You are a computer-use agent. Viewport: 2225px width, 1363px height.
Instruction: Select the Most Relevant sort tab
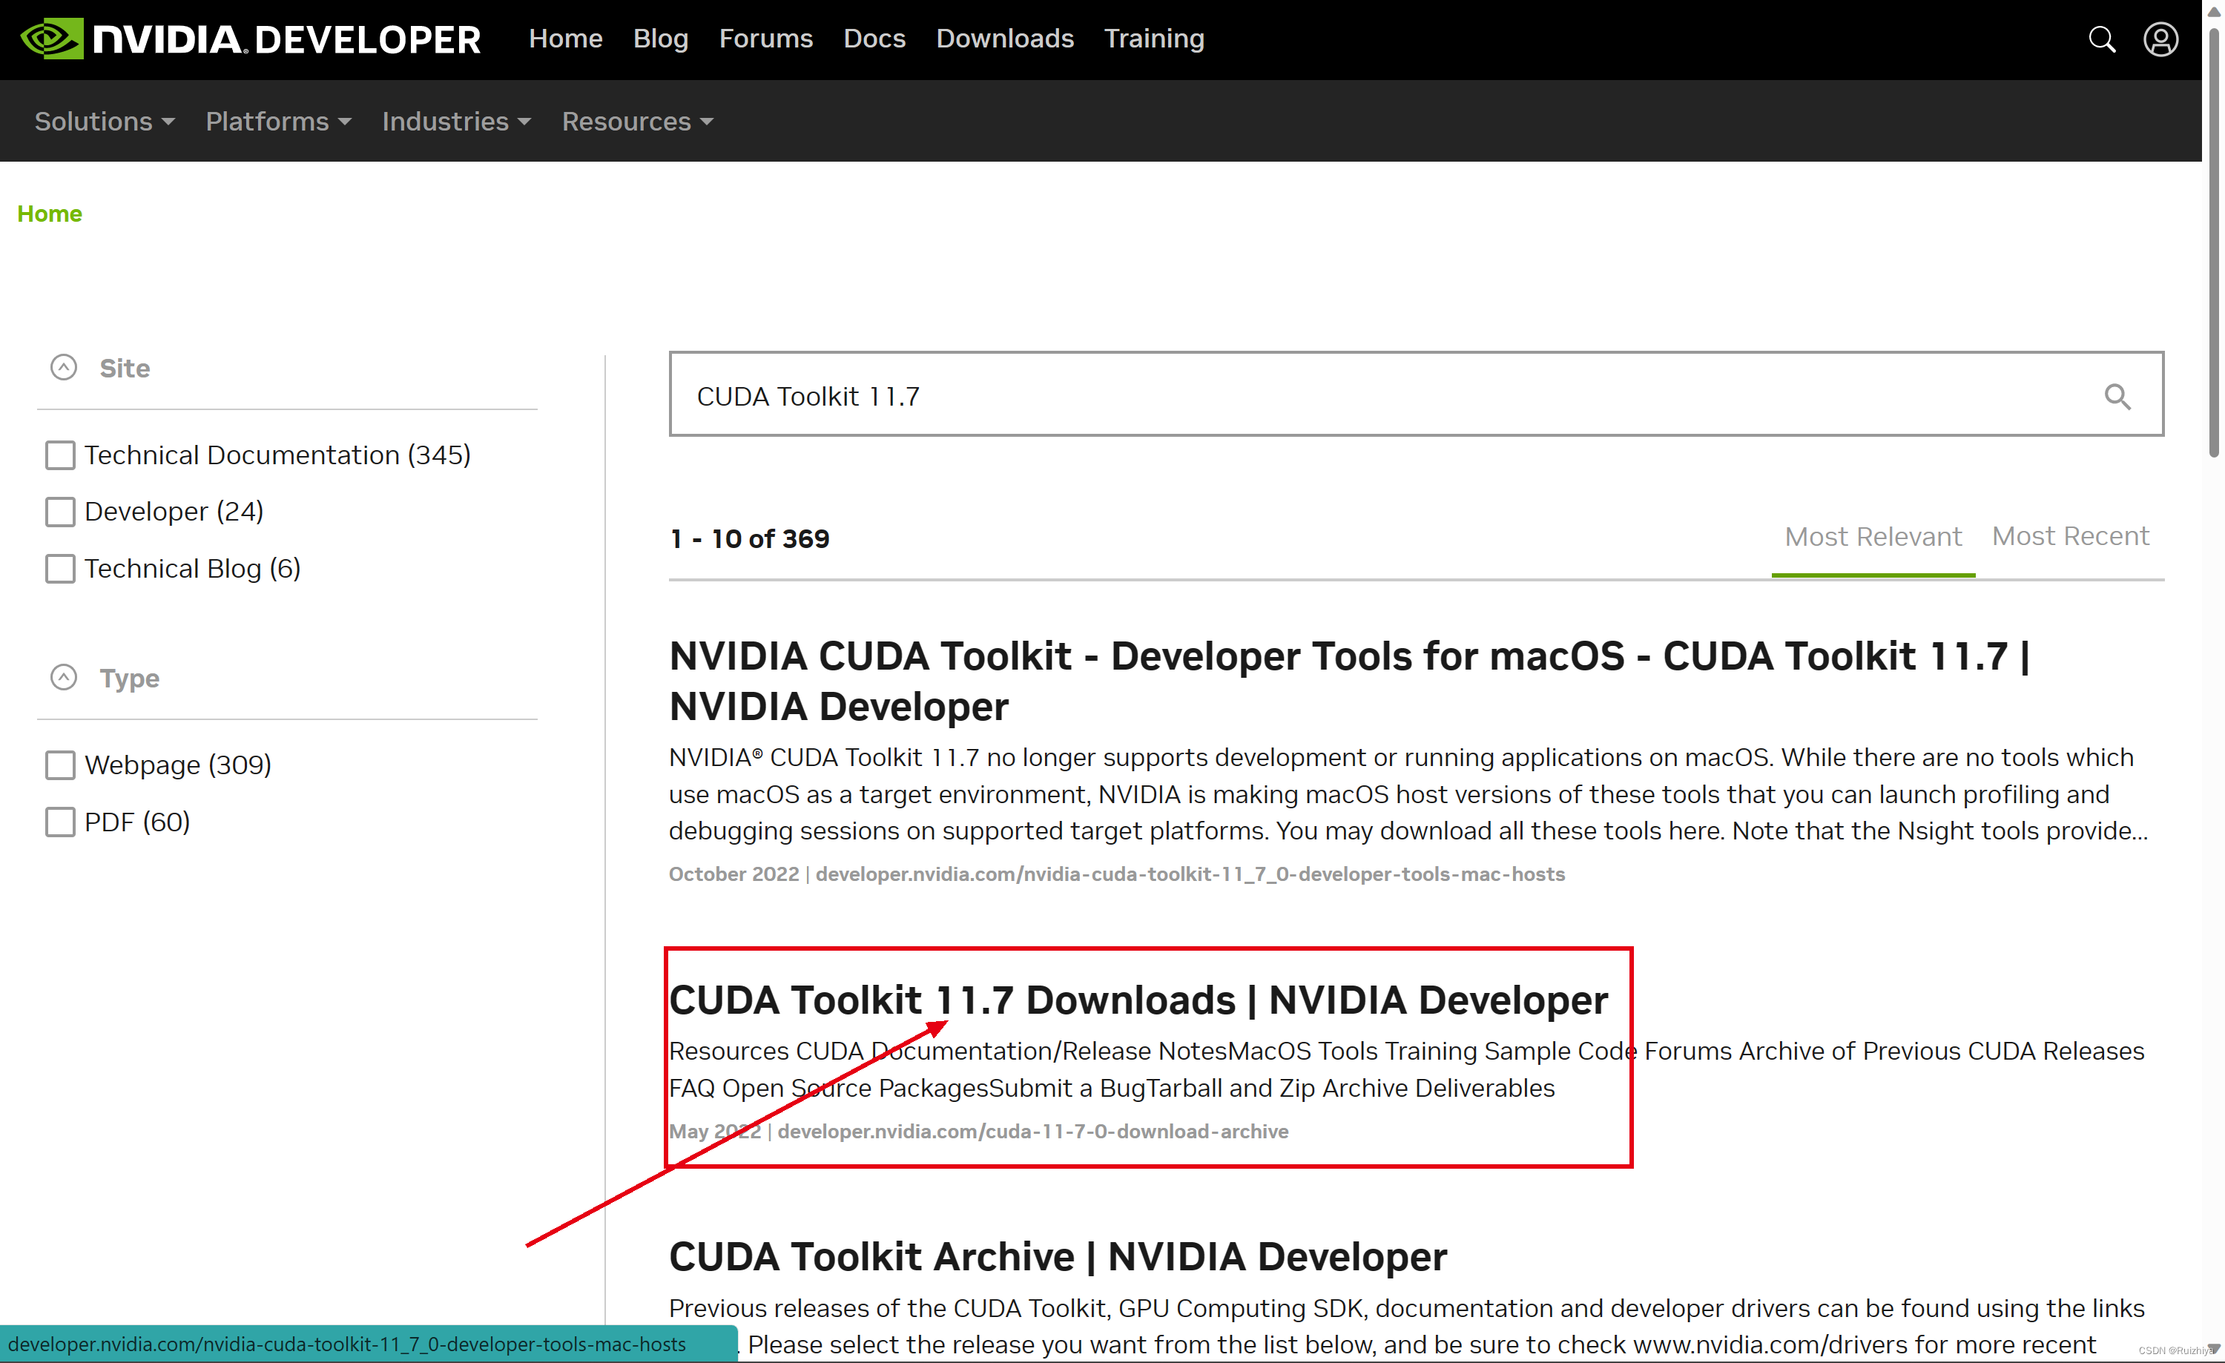1873,537
